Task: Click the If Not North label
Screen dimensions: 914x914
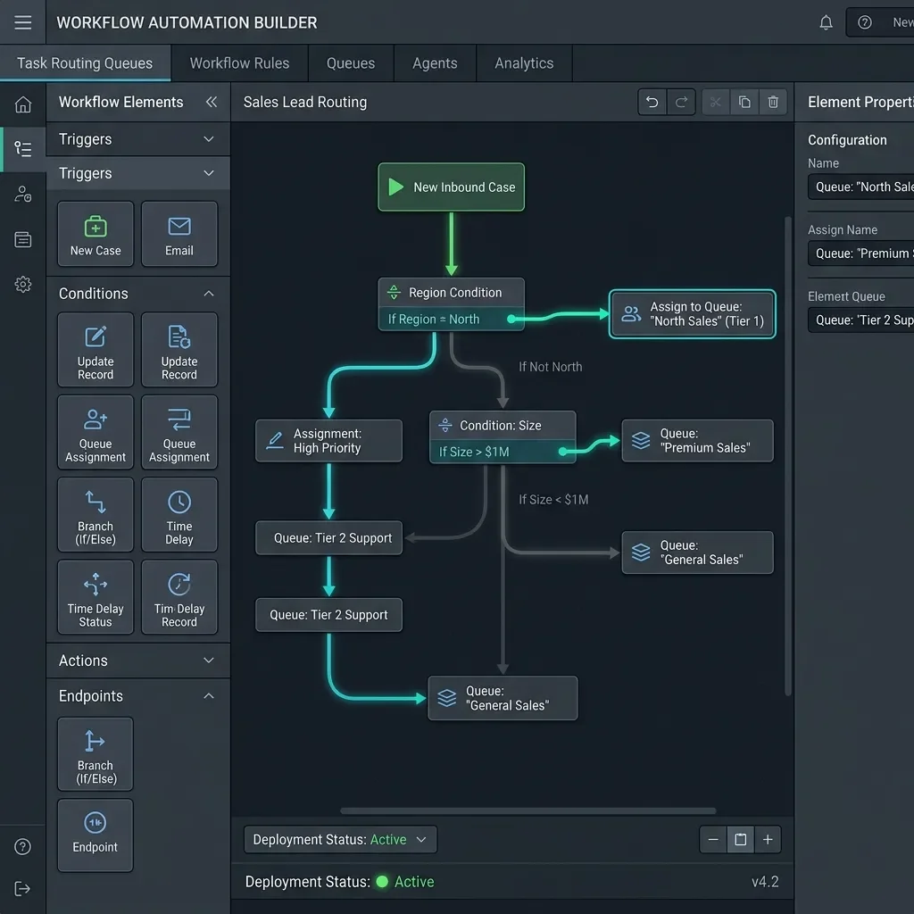Action: click(x=550, y=367)
